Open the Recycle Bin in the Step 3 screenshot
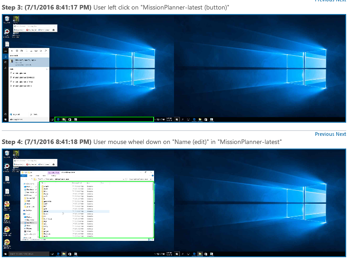The image size is (348, 259). click(7, 19)
